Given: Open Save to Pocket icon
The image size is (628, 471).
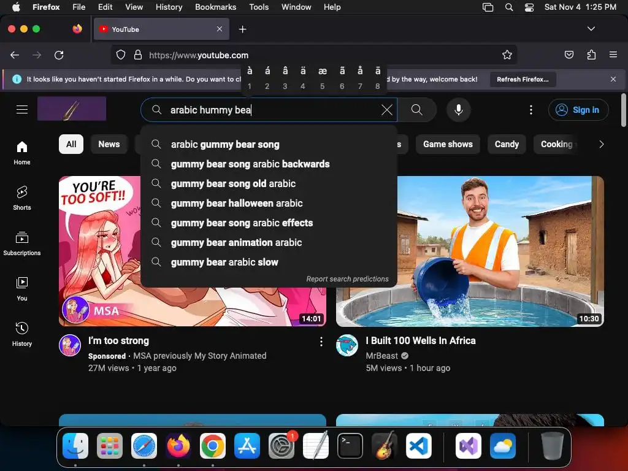Looking at the screenshot, I should [x=569, y=55].
